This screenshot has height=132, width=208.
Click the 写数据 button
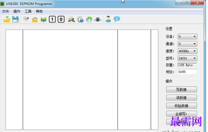tap(181, 89)
